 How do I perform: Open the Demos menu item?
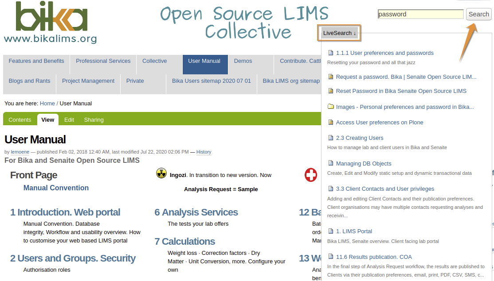(x=243, y=61)
